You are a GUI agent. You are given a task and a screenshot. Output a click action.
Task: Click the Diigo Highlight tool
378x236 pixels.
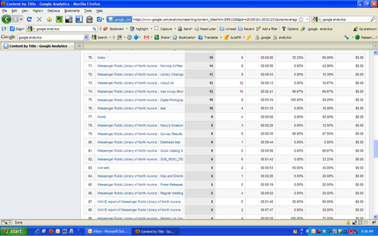pyautogui.click(x=139, y=29)
